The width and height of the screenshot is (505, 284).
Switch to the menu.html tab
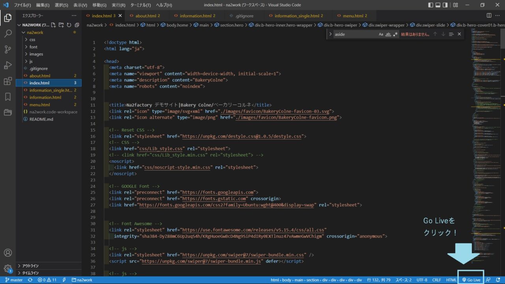355,16
